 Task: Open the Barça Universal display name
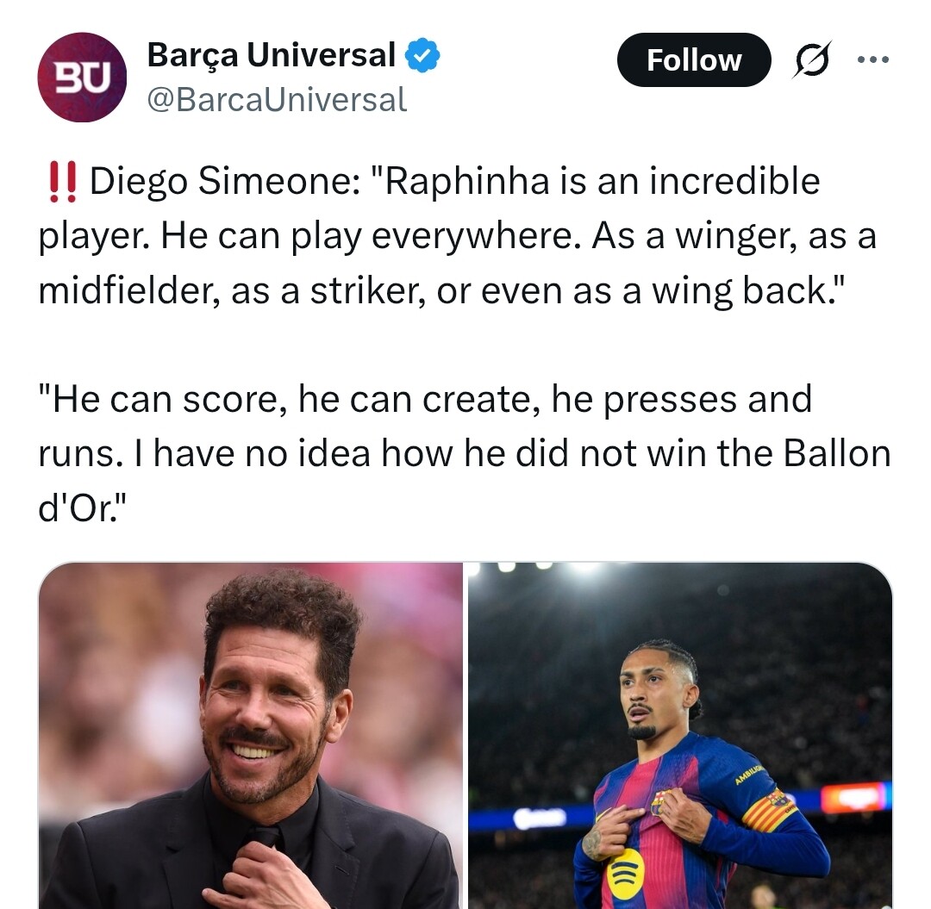coord(271,55)
